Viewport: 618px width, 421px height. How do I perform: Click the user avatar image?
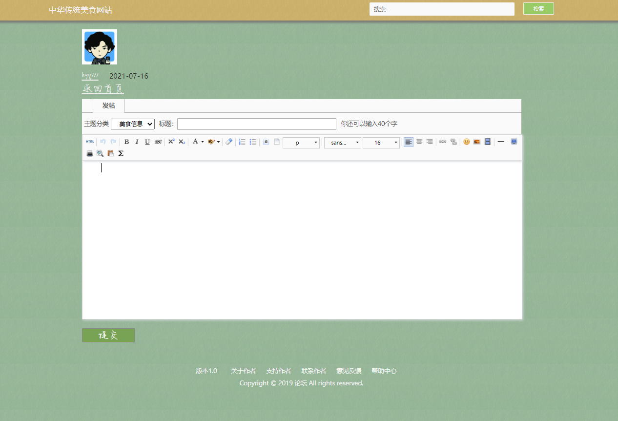(100, 47)
